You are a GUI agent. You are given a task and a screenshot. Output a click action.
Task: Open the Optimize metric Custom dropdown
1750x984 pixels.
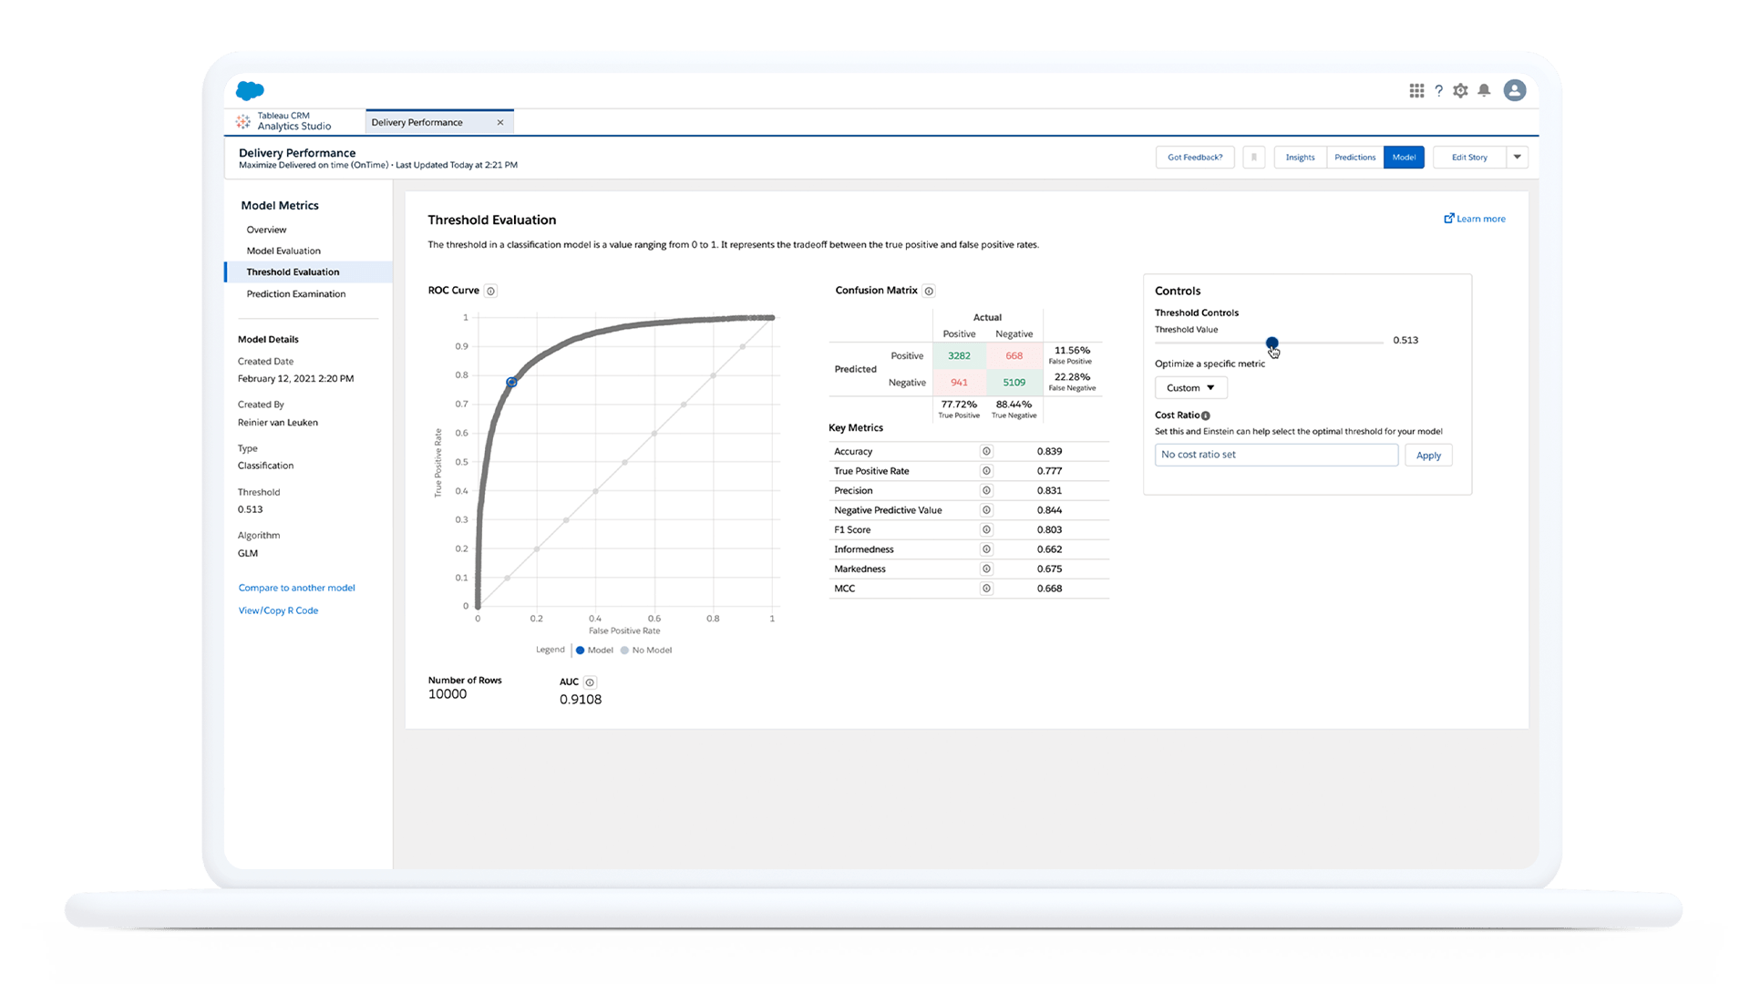pyautogui.click(x=1189, y=387)
